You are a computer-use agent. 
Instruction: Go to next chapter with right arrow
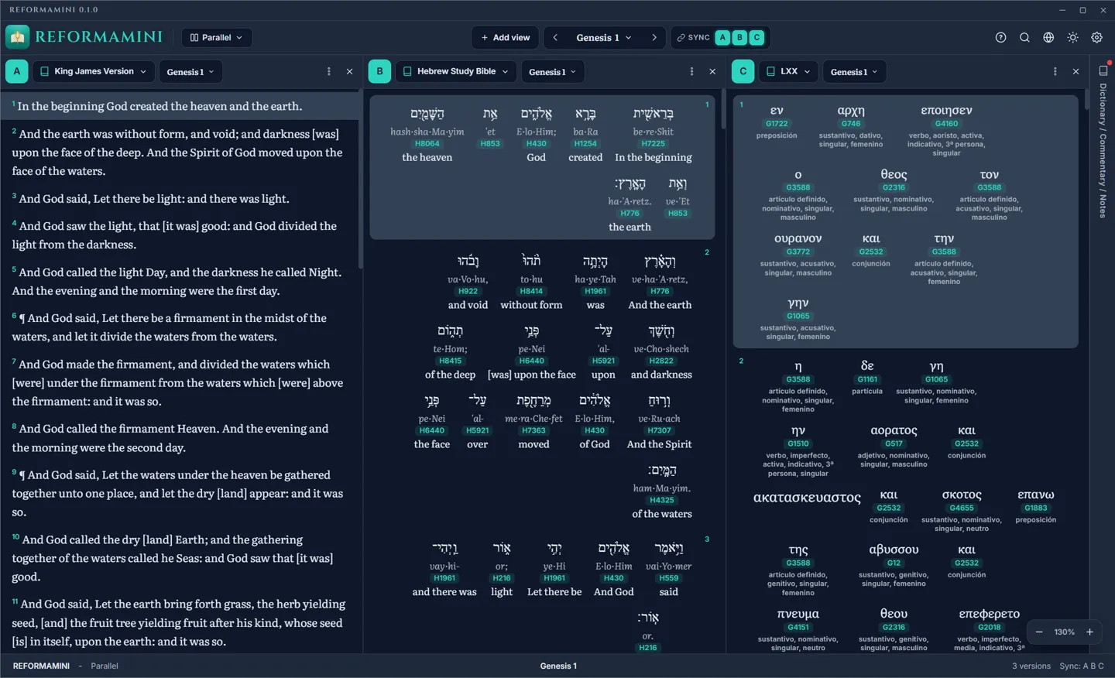pos(654,37)
